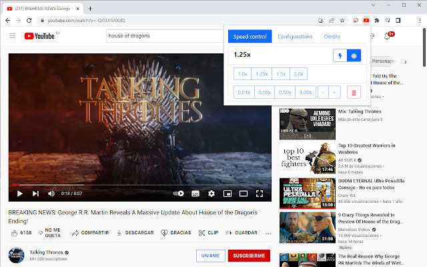
Task: Open 9 Crazy Things Revealed video
Action: [x=370, y=218]
